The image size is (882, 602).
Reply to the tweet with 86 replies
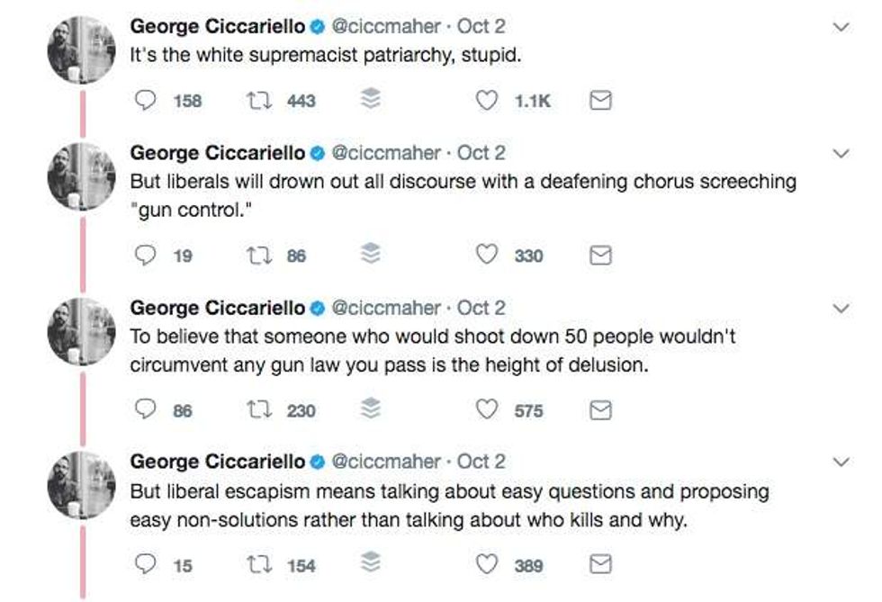[145, 410]
